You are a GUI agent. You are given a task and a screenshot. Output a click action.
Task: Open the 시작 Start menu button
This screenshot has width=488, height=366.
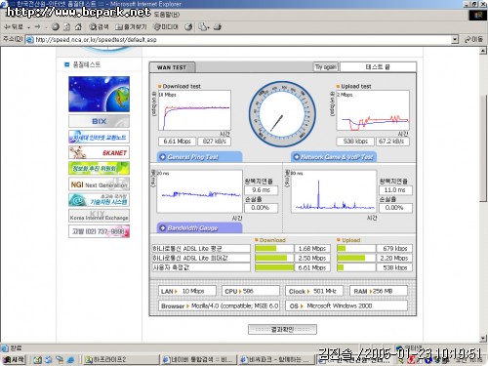[14, 359]
